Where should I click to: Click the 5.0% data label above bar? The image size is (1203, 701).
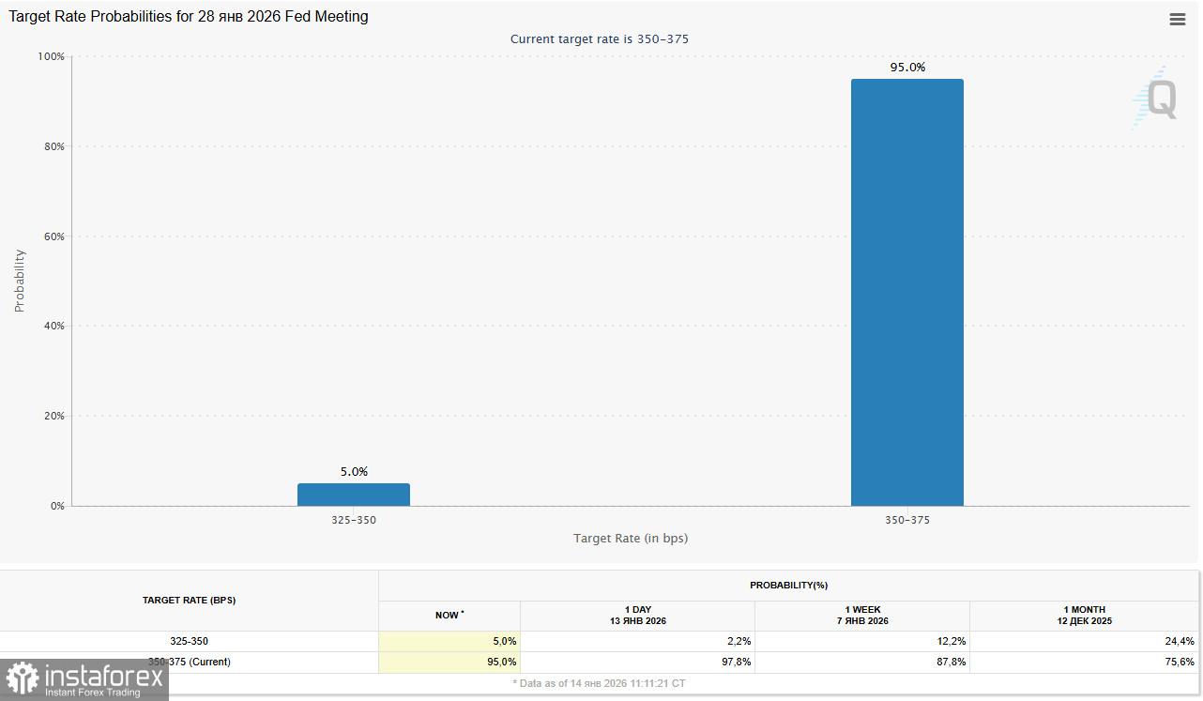(354, 472)
